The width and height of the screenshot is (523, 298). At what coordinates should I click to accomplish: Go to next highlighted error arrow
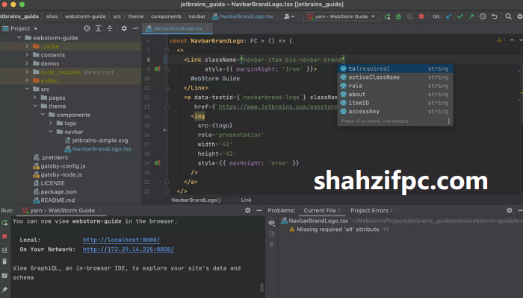tap(520, 40)
